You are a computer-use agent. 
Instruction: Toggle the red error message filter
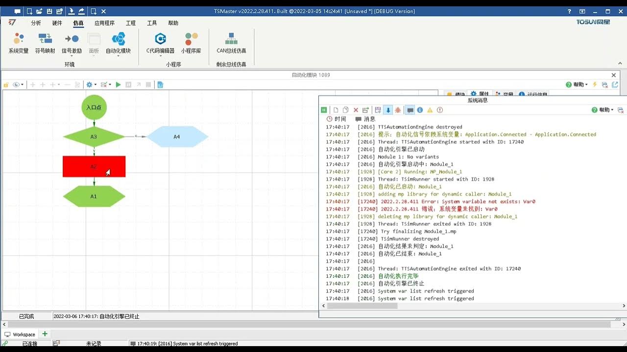[x=440, y=110]
